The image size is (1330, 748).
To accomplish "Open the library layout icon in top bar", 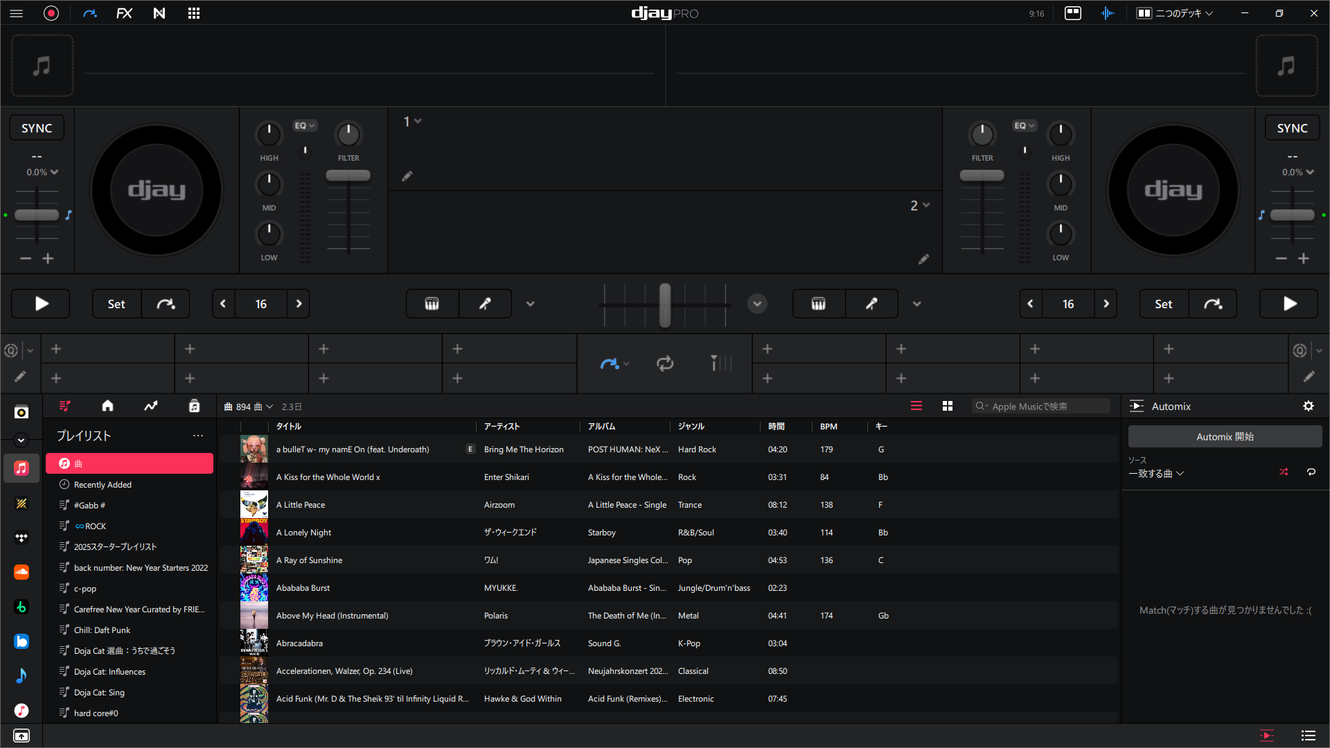I will pos(1073,13).
